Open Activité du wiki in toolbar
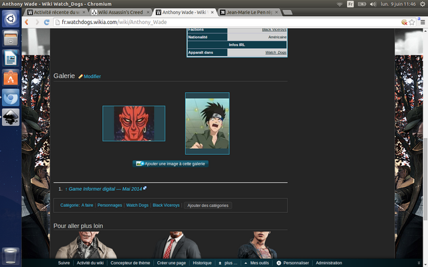 coord(90,263)
